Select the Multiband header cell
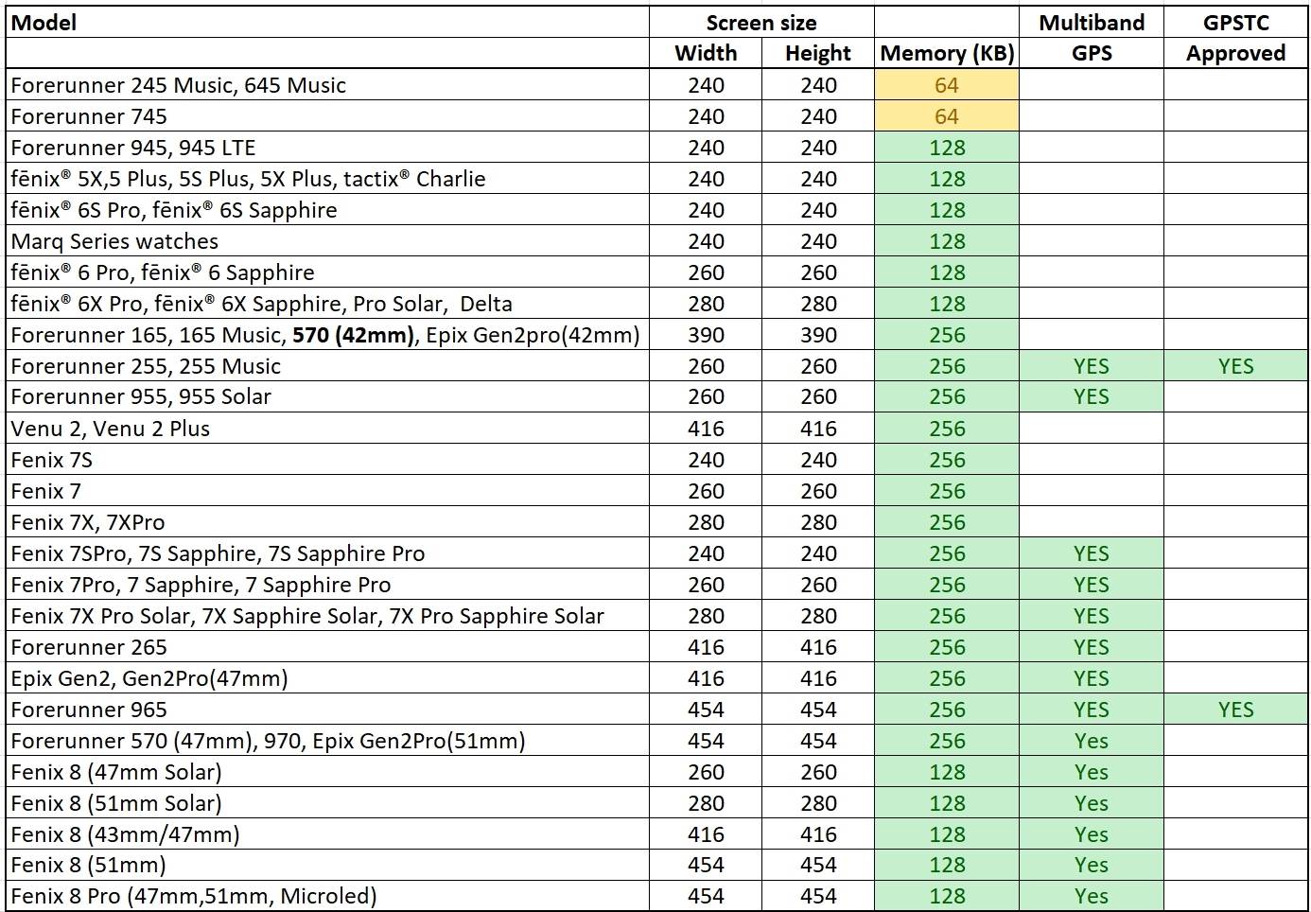Image resolution: width=1311 pixels, height=912 pixels. (1091, 23)
